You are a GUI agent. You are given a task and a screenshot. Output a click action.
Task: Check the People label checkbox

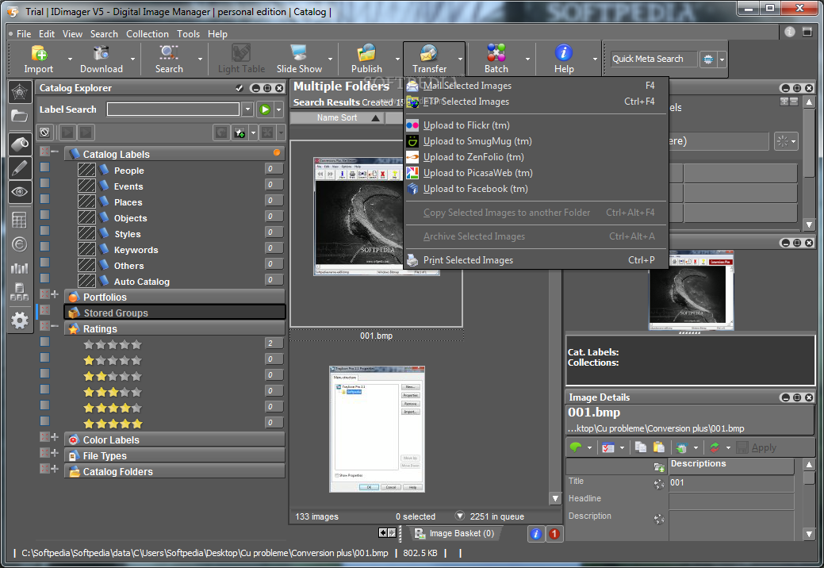45,167
